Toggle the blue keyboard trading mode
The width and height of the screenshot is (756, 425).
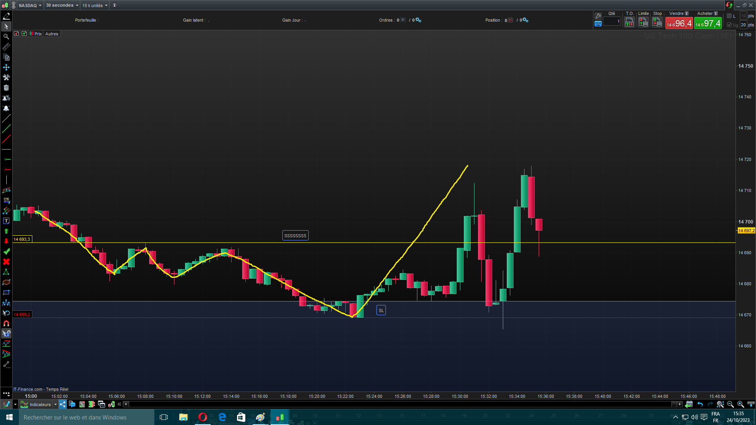coord(598,24)
